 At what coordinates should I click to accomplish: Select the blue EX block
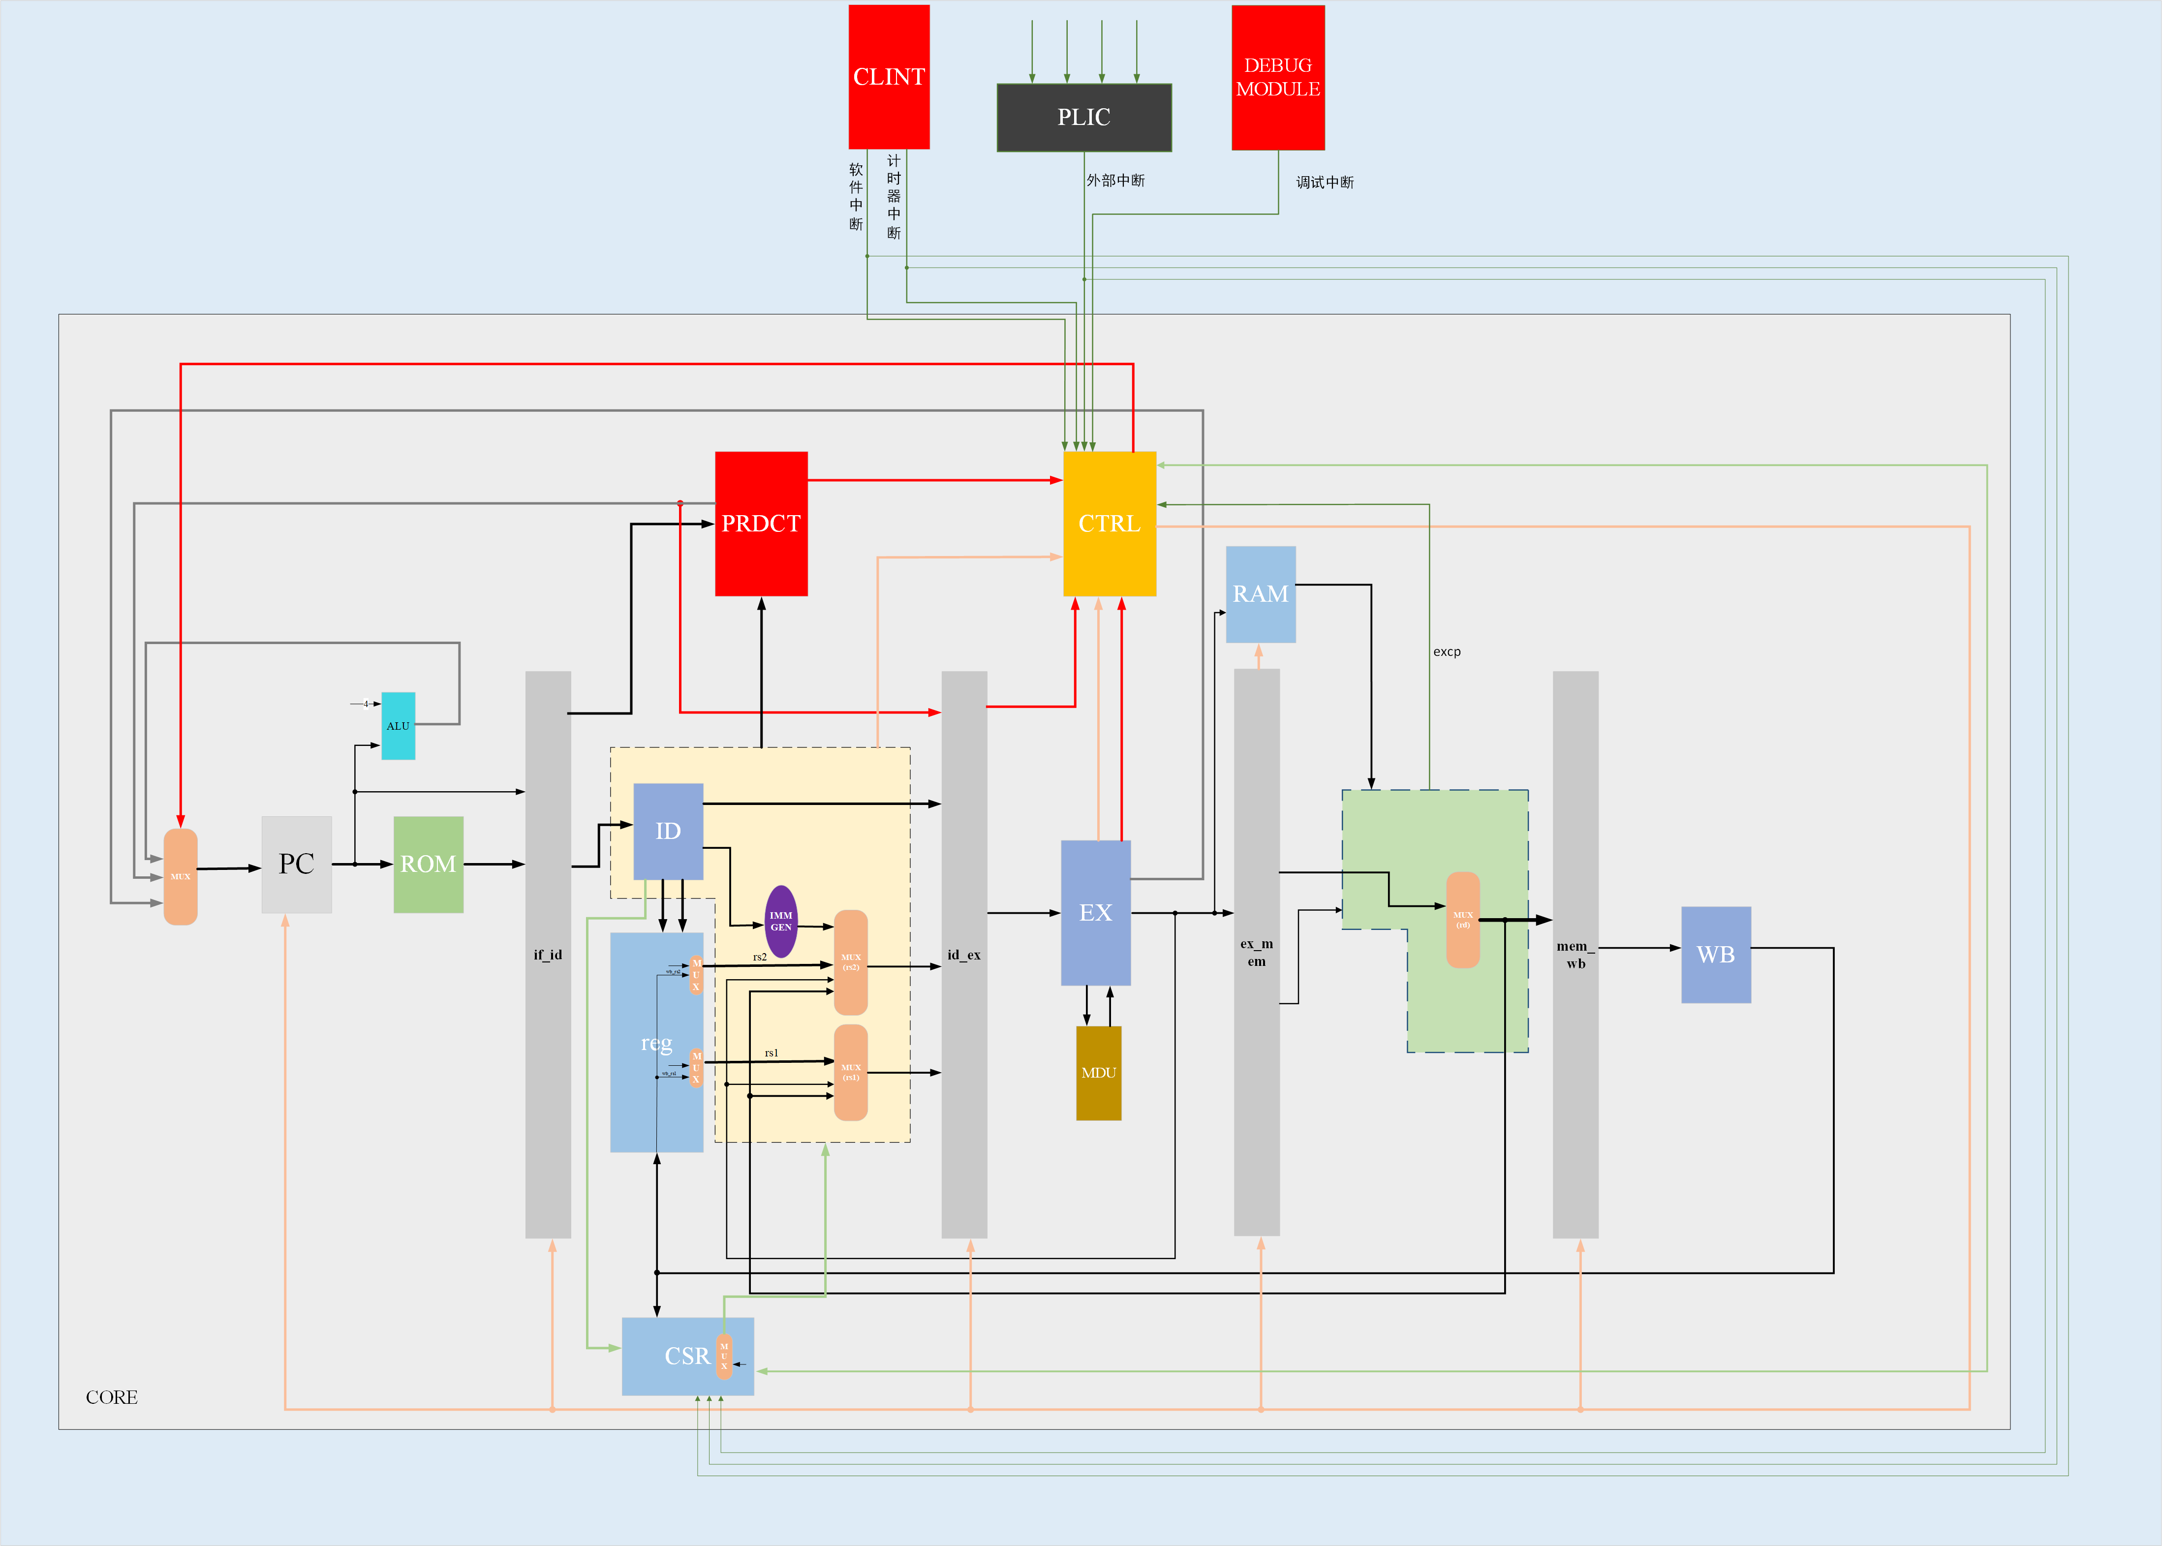pos(1096,912)
